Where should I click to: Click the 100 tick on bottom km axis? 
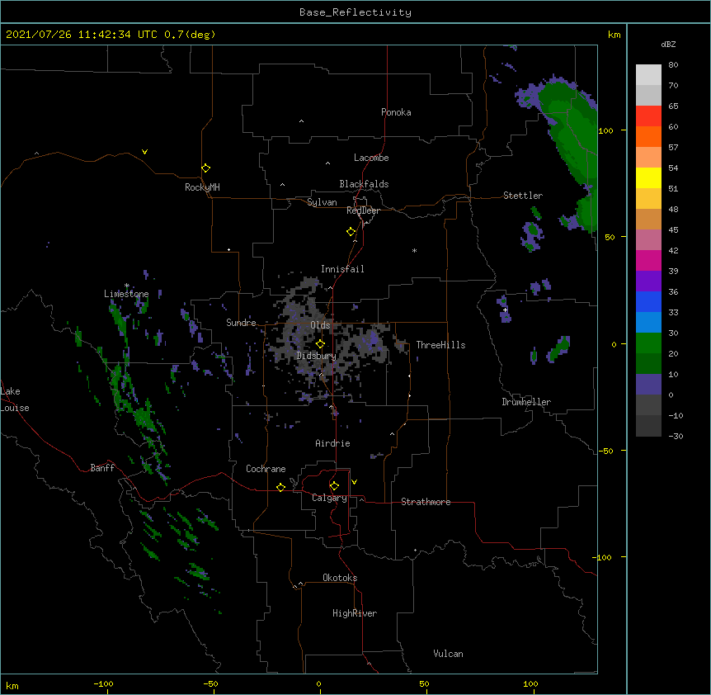point(530,684)
